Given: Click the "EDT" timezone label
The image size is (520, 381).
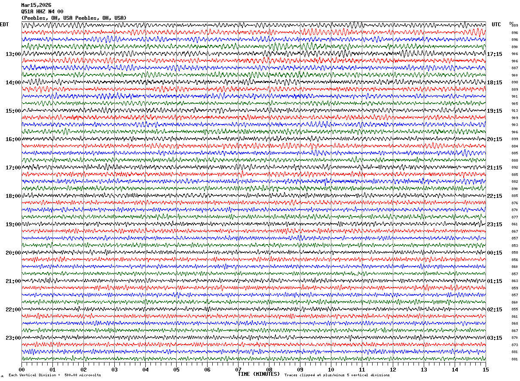Looking at the screenshot, I should (x=4, y=25).
